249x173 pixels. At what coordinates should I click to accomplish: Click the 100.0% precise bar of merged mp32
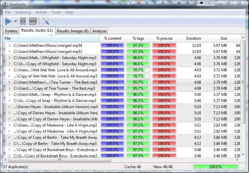[x=164, y=52]
